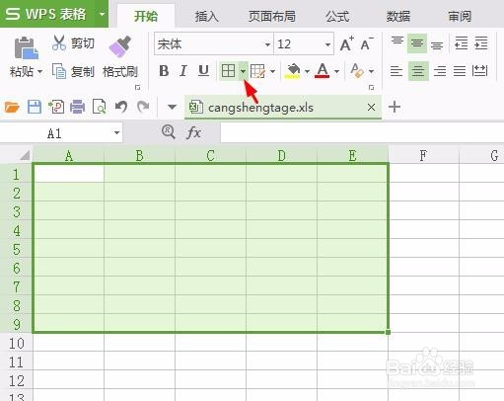Open the font name 宋体 dropdown
The height and width of the screenshot is (401, 504).
[267, 44]
